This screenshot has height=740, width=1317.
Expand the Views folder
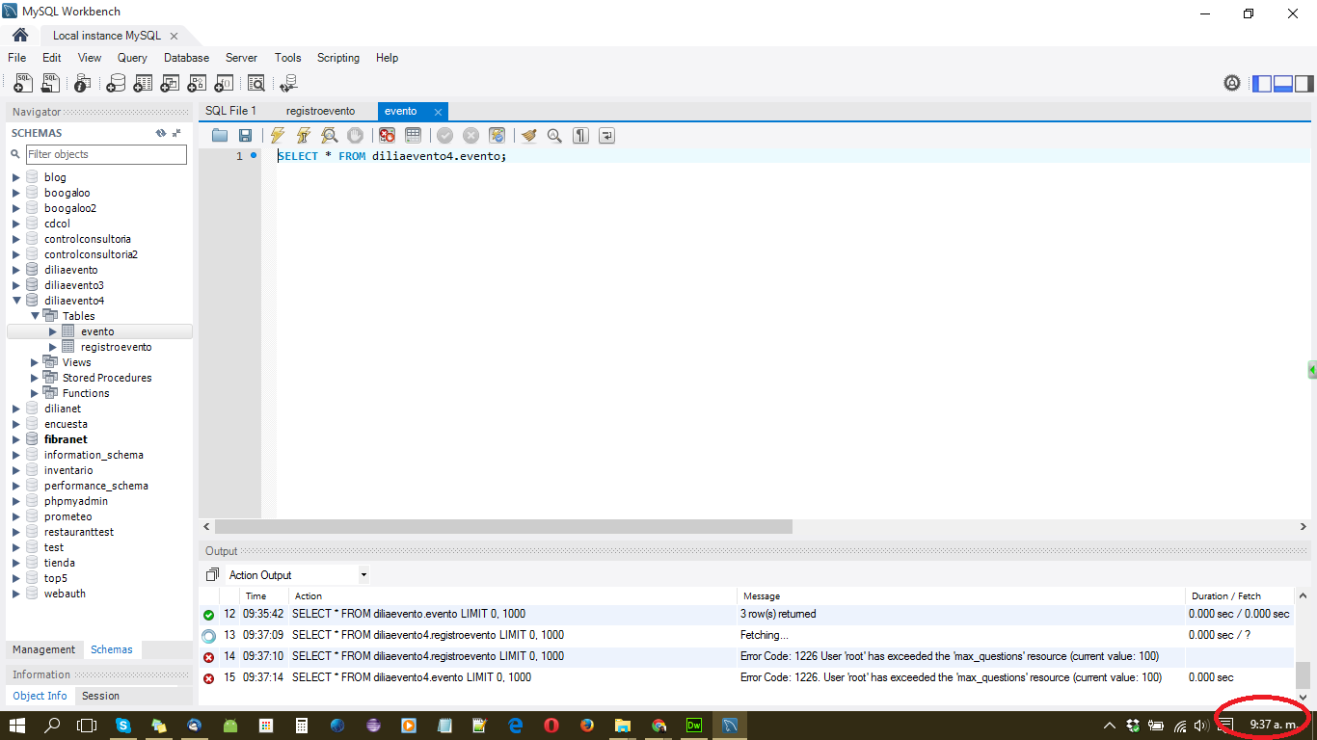(35, 362)
